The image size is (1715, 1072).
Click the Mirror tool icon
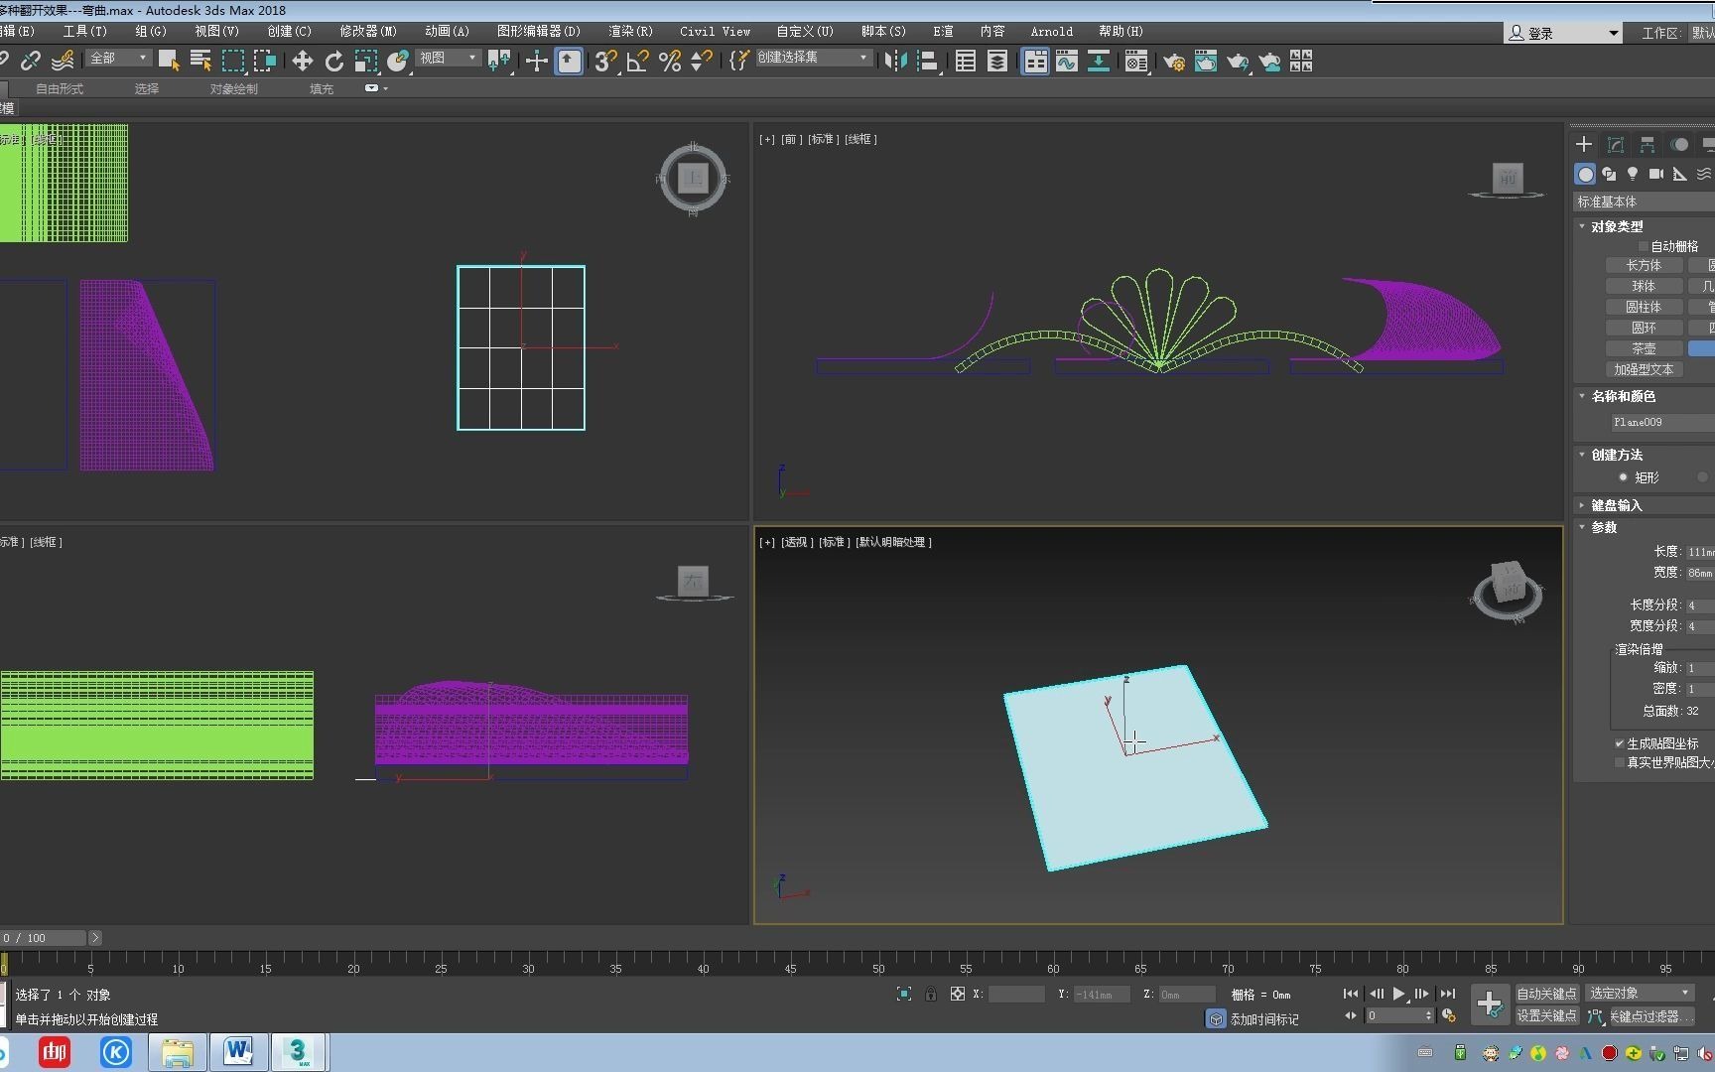click(x=895, y=62)
